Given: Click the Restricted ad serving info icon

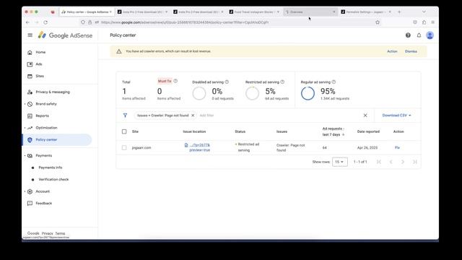Looking at the screenshot, I should coord(282,82).
